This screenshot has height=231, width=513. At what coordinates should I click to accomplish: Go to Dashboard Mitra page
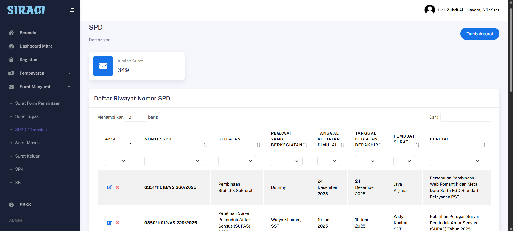click(x=36, y=46)
